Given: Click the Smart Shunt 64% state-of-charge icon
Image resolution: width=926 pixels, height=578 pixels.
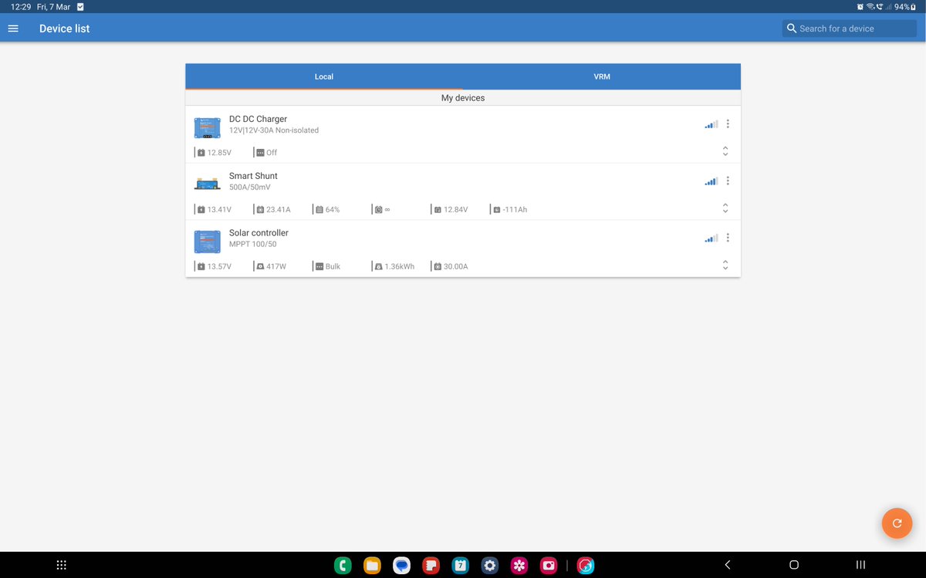Looking at the screenshot, I should [319, 210].
